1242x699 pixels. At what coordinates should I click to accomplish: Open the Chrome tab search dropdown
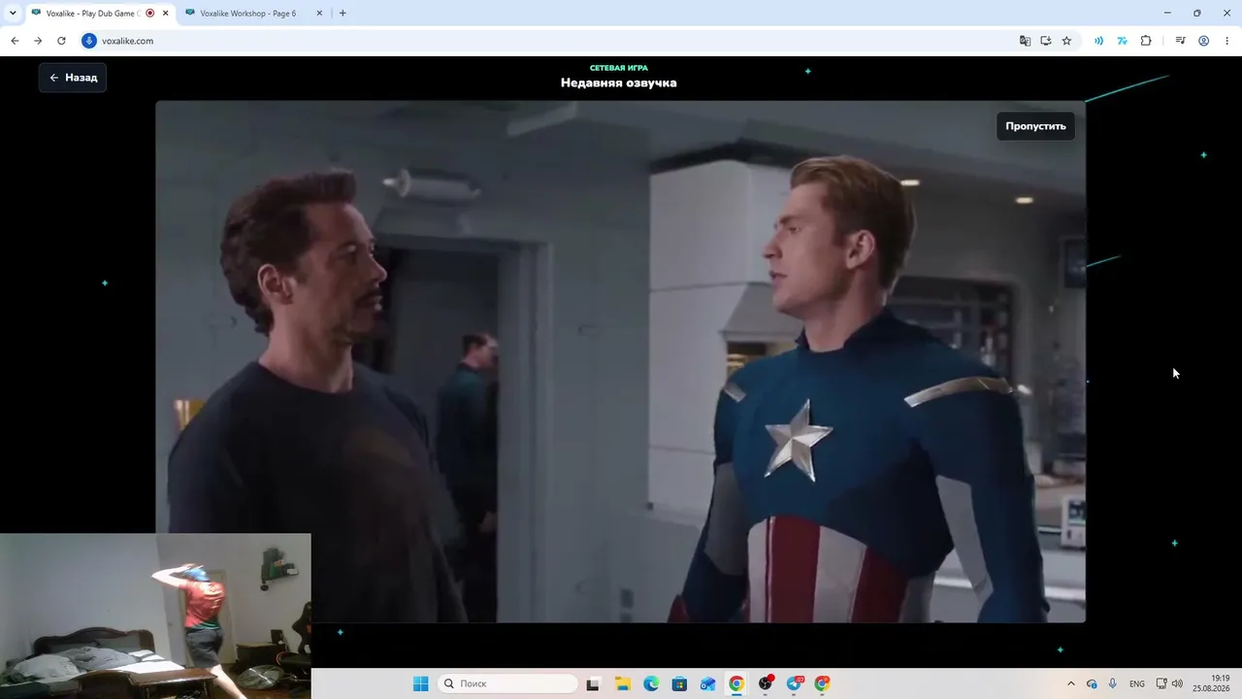click(13, 14)
